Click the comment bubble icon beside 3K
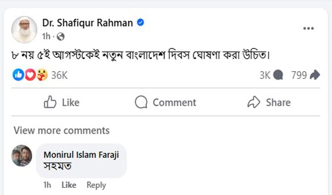The height and width of the screenshot is (195, 332). (278, 75)
